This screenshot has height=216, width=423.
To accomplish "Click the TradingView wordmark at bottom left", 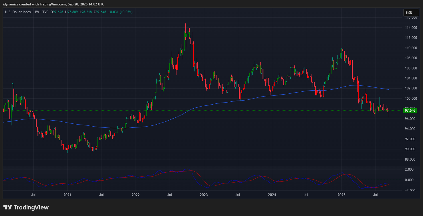I will [x=31, y=207].
